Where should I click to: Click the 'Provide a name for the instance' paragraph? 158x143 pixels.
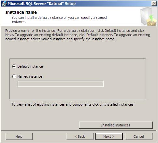coord(78,35)
